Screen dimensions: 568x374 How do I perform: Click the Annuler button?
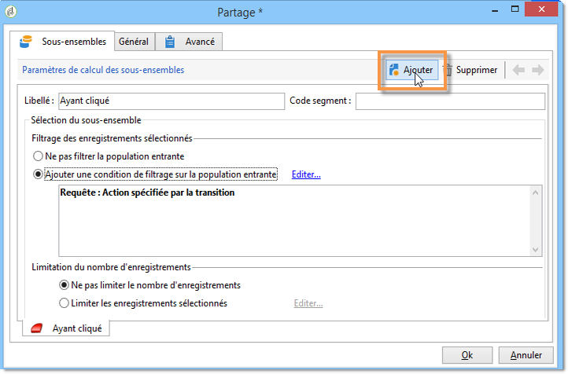526,355
